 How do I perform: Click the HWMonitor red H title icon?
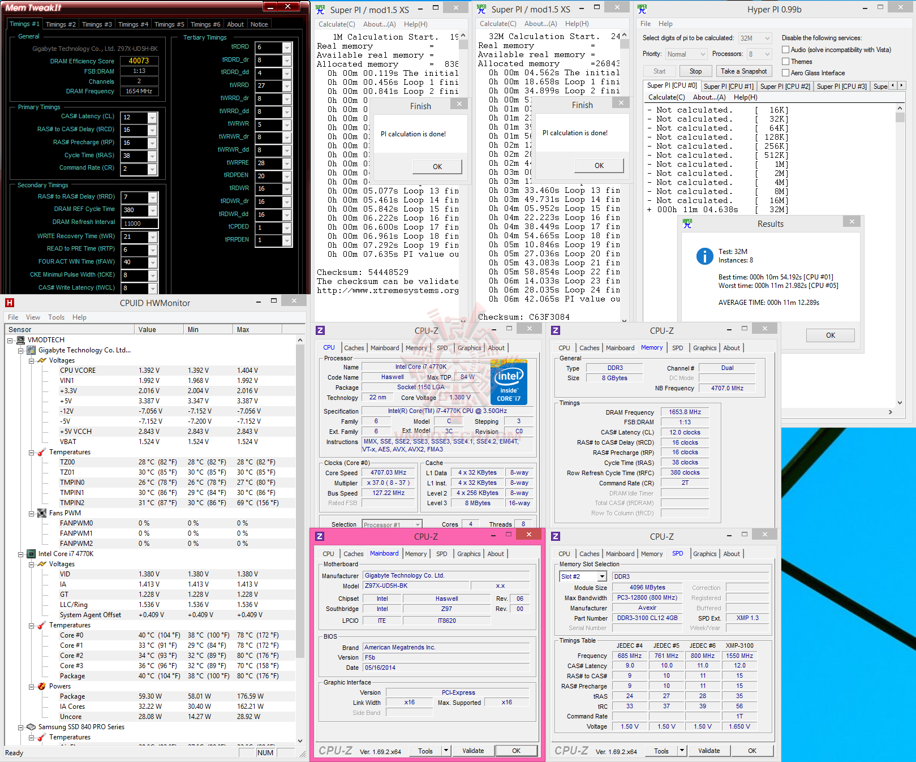pos(9,303)
